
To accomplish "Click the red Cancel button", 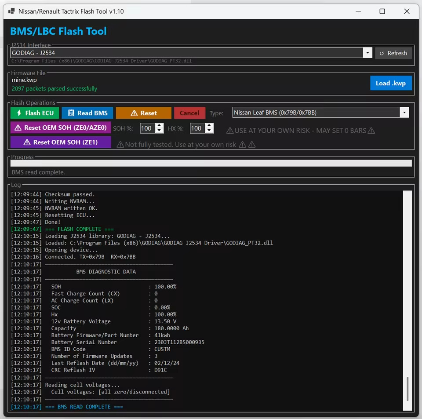I will pos(189,113).
